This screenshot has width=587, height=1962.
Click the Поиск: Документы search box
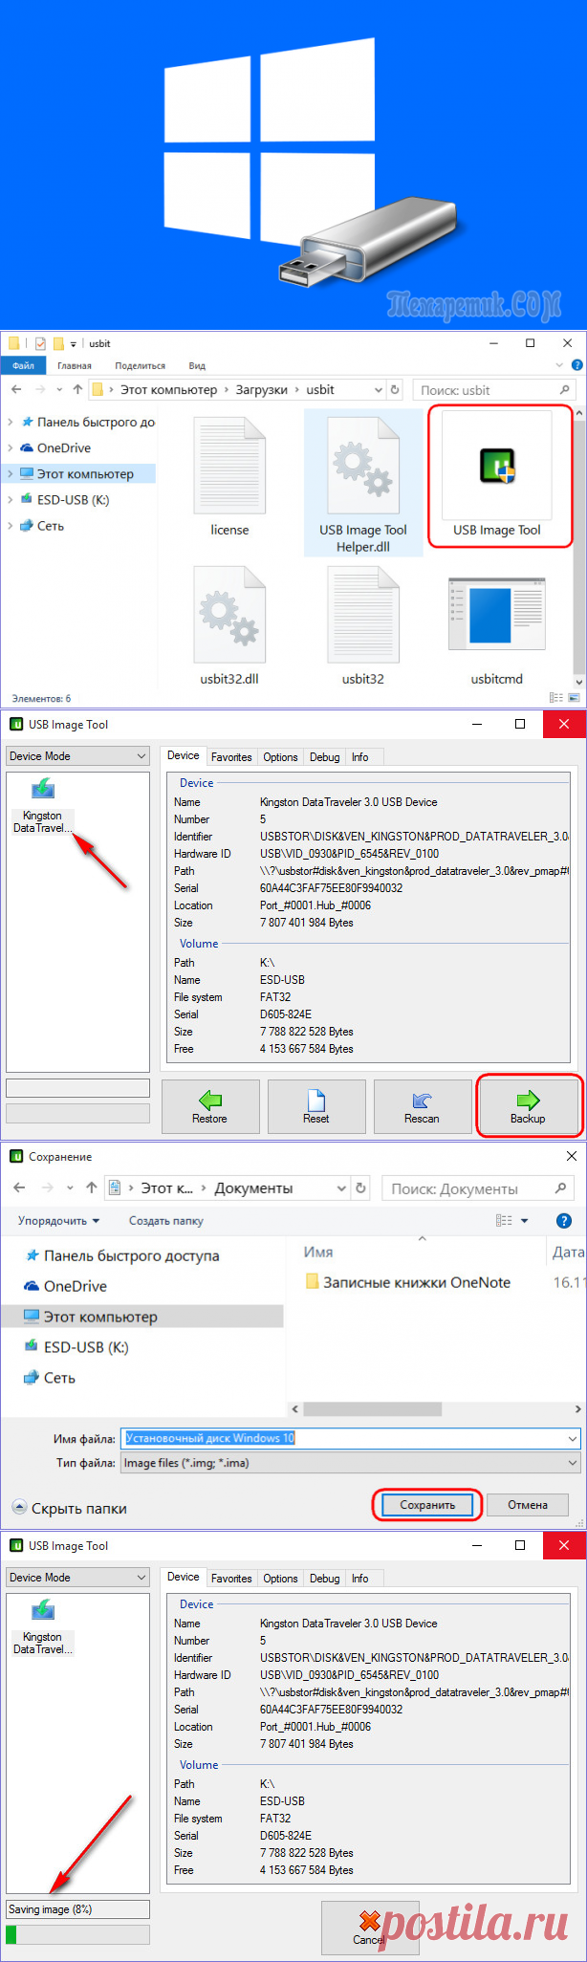(x=479, y=1188)
